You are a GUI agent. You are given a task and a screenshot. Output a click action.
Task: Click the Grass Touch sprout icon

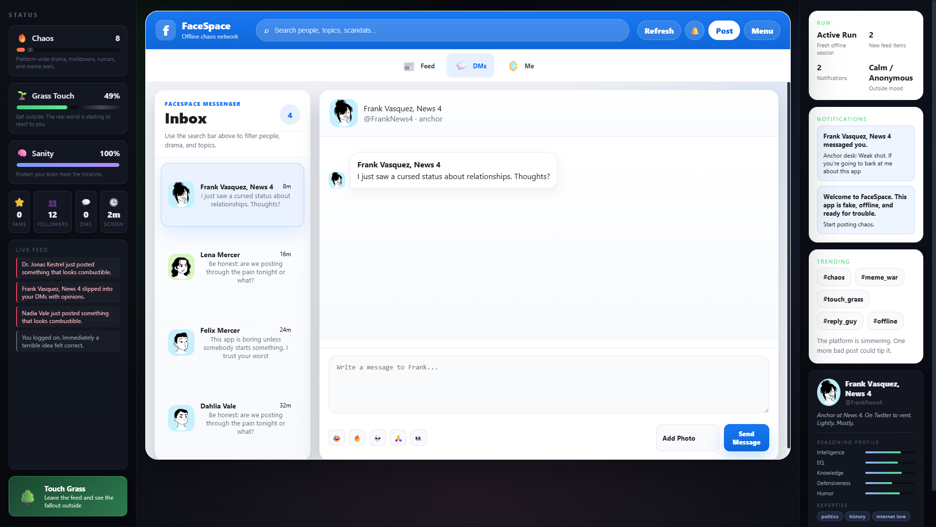[x=22, y=96]
